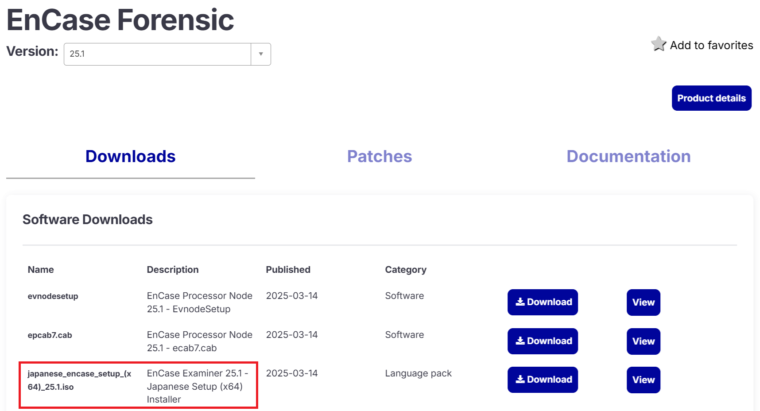Click the Software Downloads heading
The width and height of the screenshot is (760, 411).
click(88, 220)
